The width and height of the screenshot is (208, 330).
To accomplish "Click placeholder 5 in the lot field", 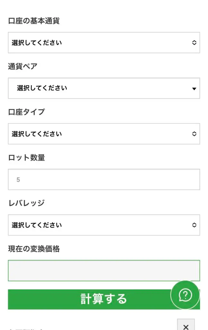I will [x=18, y=180].
